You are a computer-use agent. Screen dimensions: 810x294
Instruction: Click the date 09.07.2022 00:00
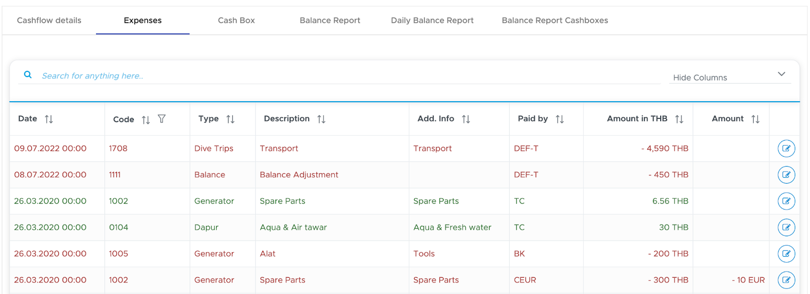(x=50, y=148)
